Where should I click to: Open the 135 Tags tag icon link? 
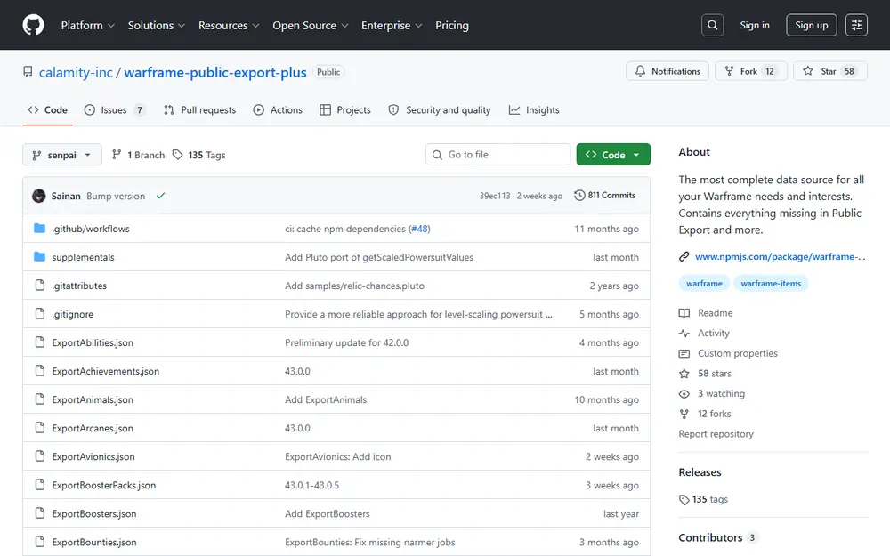[x=178, y=155]
